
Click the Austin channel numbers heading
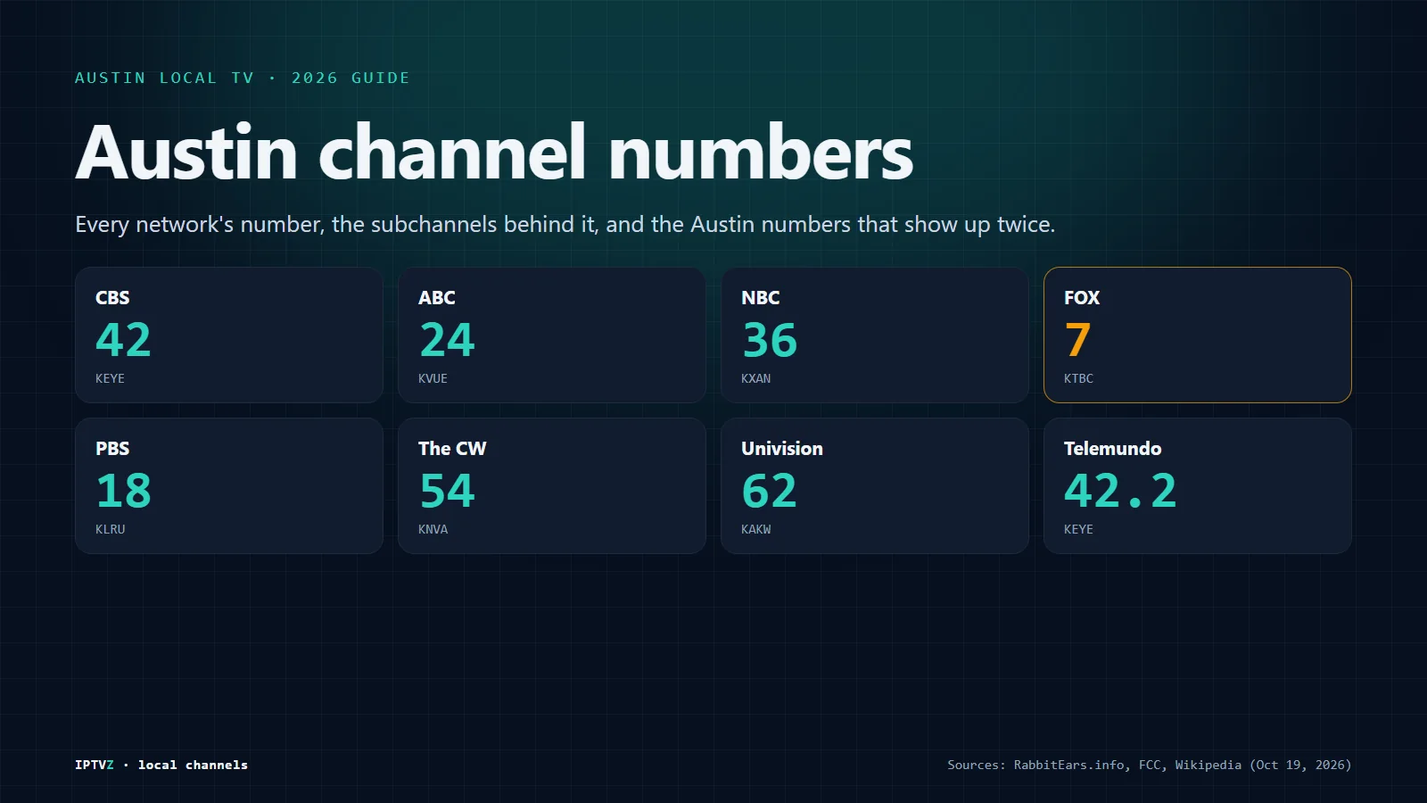point(494,152)
